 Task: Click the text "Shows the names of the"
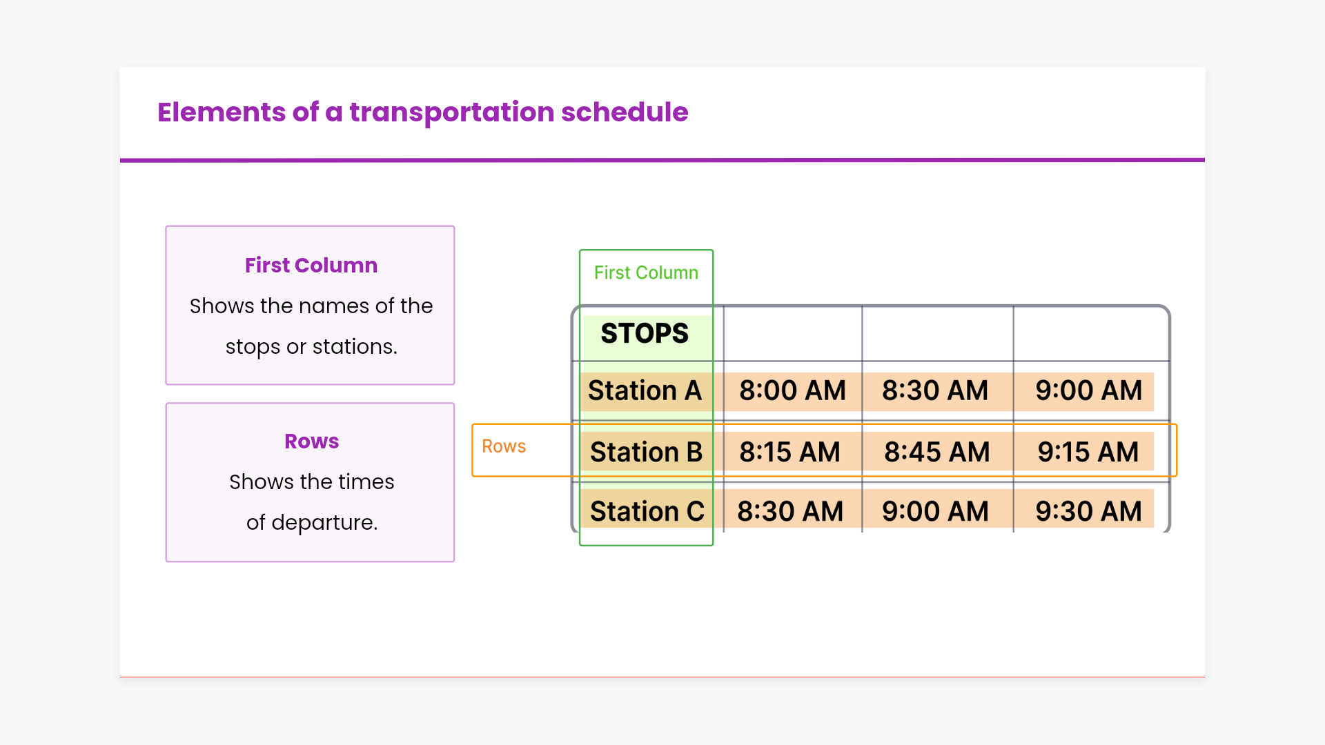(x=311, y=306)
